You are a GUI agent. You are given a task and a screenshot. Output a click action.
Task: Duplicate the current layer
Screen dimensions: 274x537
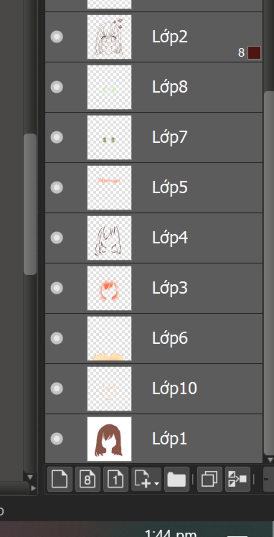[x=210, y=479]
